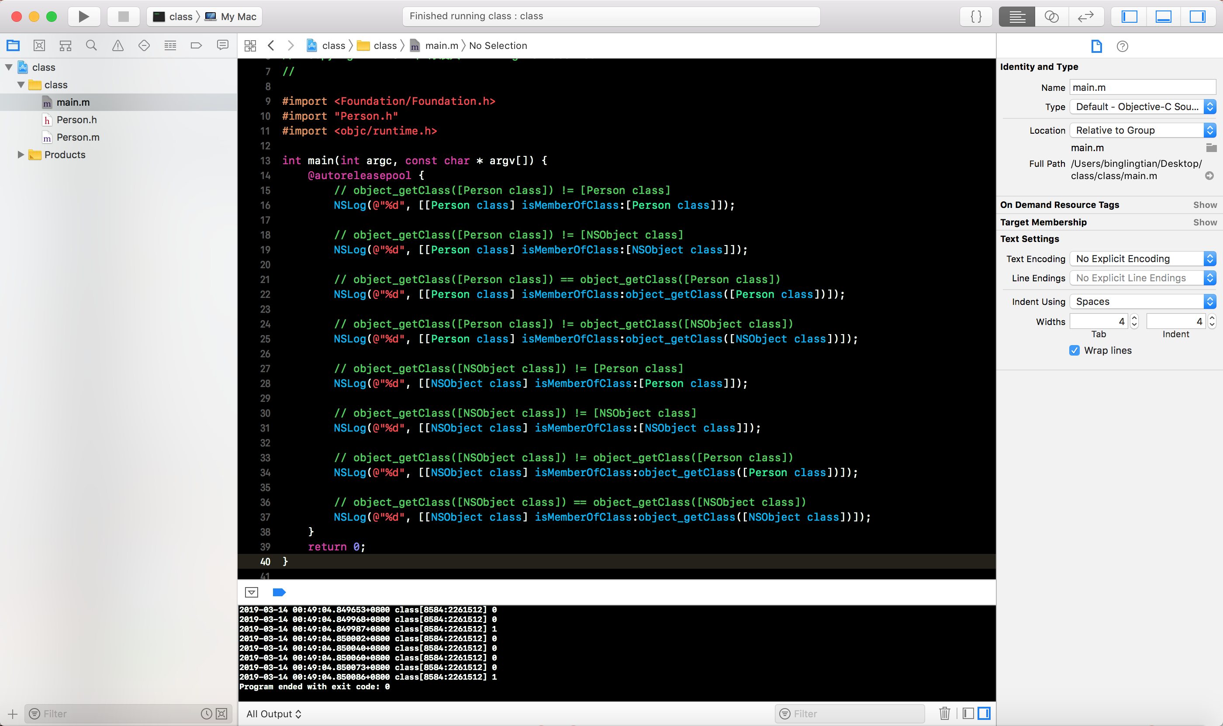
Task: Open the Breakpoint navigator icon
Action: click(x=196, y=45)
